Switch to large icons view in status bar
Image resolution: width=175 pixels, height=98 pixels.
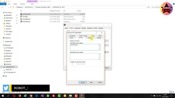tap(173, 92)
